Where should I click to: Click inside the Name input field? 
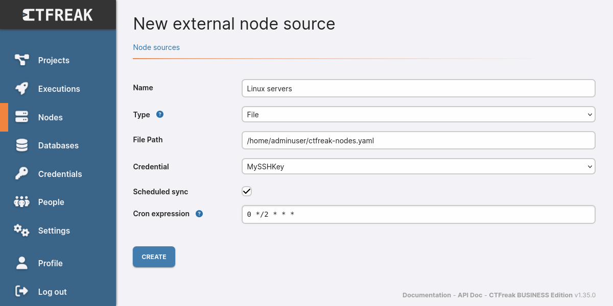point(418,88)
